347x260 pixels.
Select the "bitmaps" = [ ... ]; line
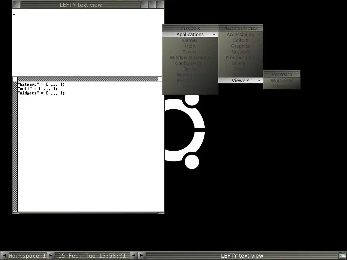(41, 84)
